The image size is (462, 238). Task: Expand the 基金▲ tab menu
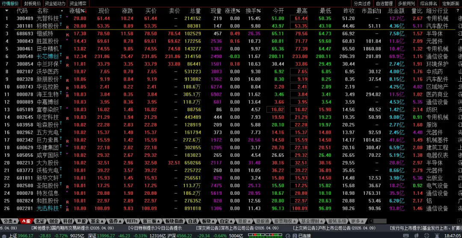98,221
